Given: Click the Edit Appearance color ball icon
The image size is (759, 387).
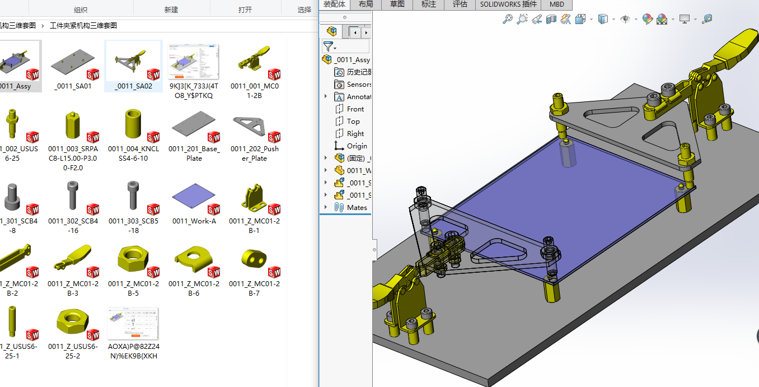Looking at the screenshot, I should point(648,19).
